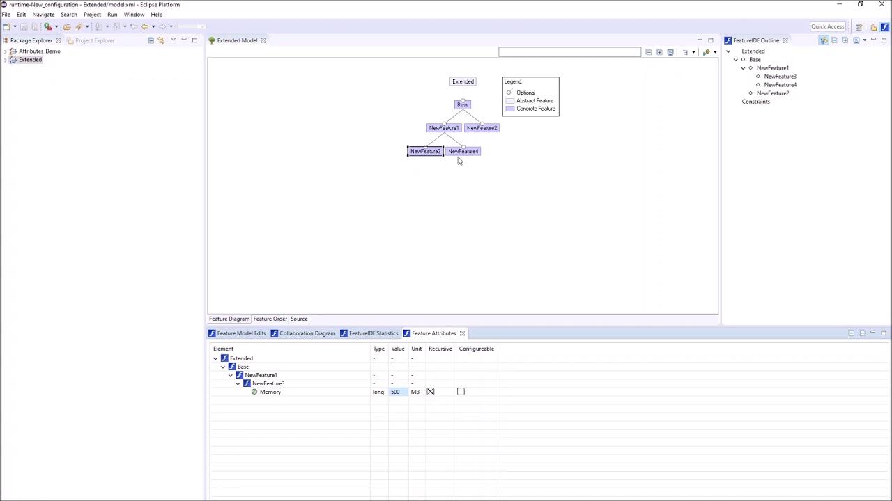Collapse NewFeature3 row in Feature Attributes table
Viewport: 892px width, 501px height.
pyautogui.click(x=238, y=383)
